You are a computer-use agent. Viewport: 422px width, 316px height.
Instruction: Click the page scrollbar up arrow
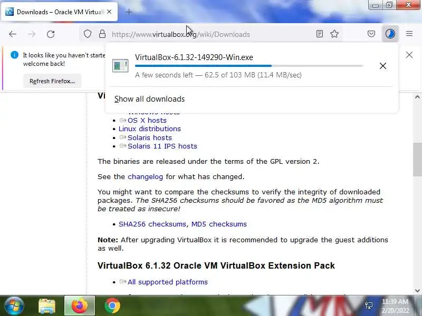click(417, 97)
